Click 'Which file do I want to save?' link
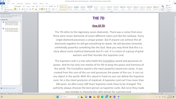This screenshot has width=176, height=99. point(9,88)
